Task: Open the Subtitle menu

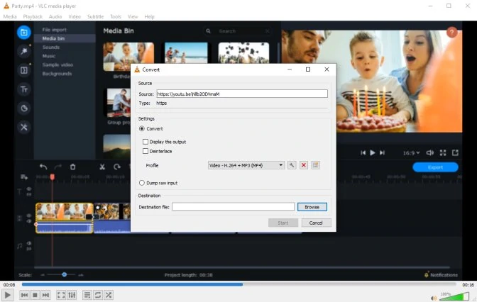Action: coord(96,17)
